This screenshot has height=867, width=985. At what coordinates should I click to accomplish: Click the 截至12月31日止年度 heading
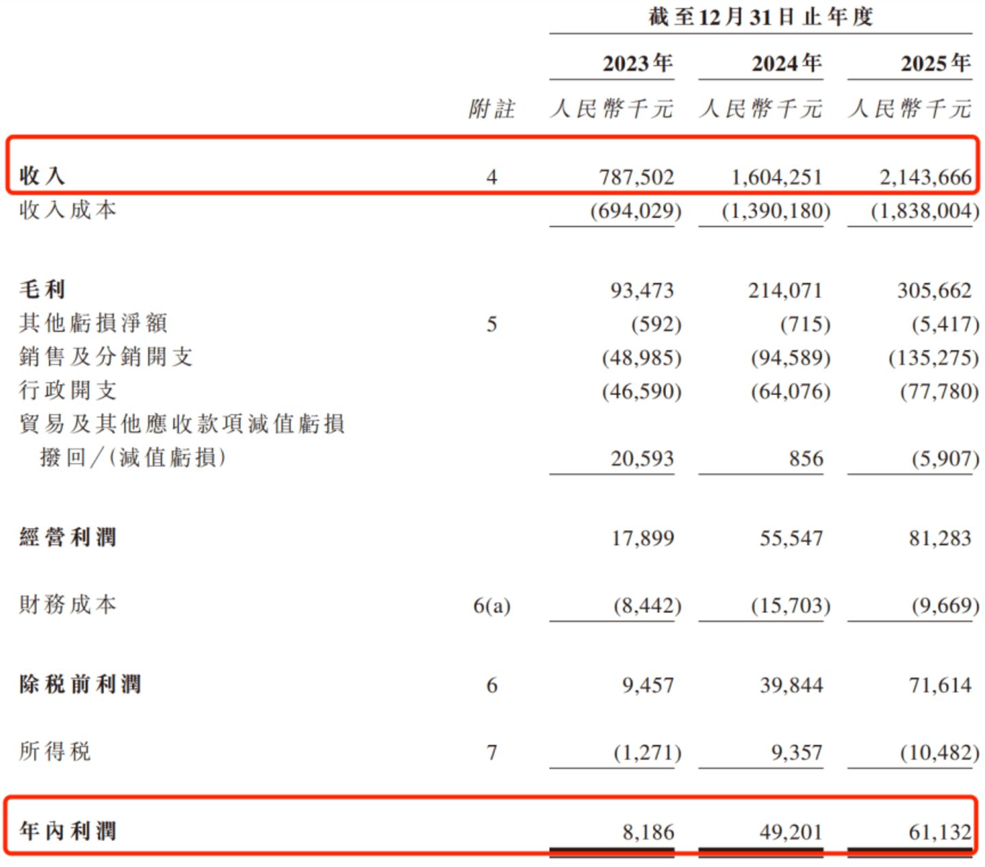click(760, 16)
